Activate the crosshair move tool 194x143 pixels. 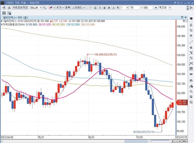pyautogui.click(x=191, y=36)
